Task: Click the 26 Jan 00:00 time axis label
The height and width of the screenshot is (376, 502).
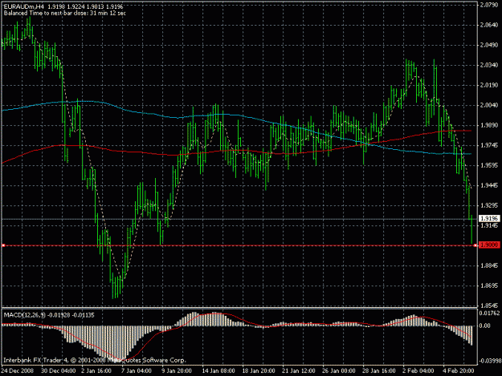Action: pyautogui.click(x=339, y=371)
